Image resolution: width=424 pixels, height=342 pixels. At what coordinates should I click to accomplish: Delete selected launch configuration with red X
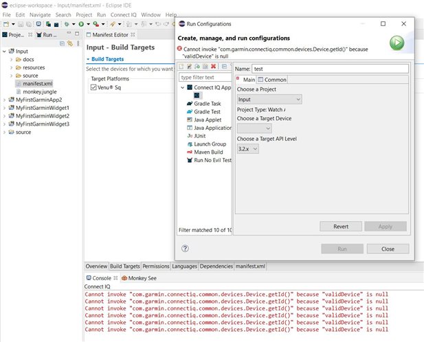click(213, 67)
